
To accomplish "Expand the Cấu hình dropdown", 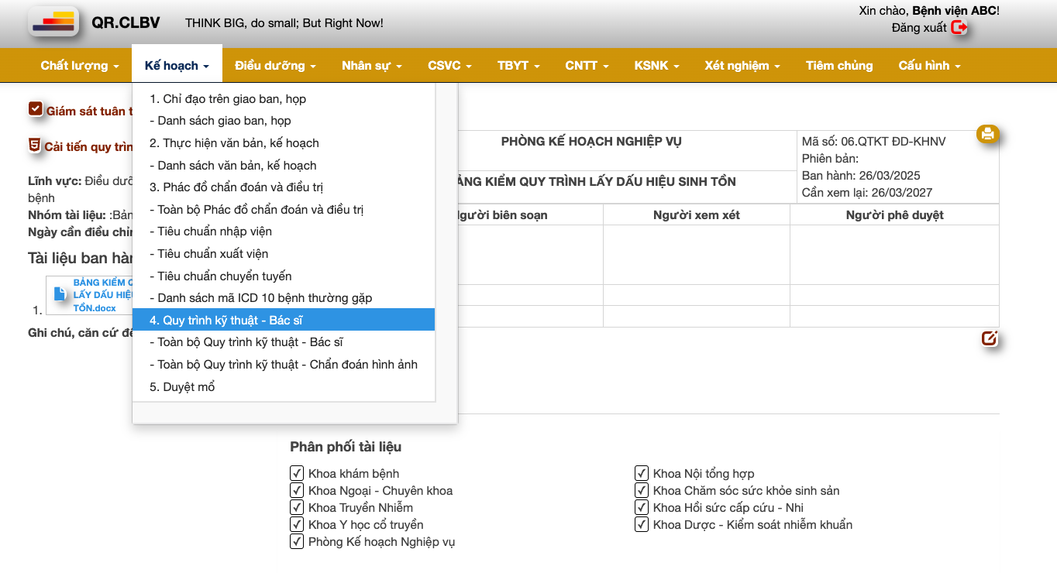I will tap(929, 66).
